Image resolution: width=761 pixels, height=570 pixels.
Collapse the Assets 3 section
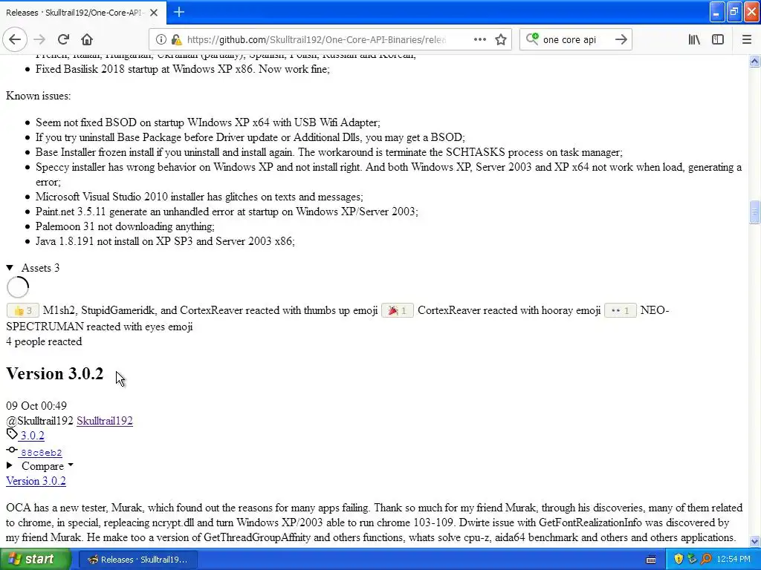(x=33, y=268)
